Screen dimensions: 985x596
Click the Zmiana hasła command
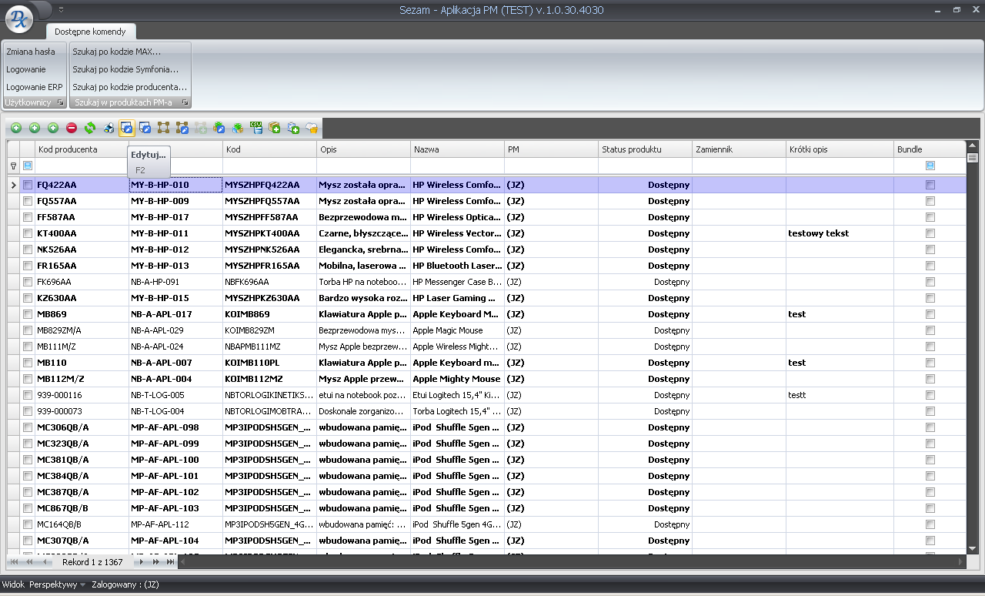click(31, 52)
